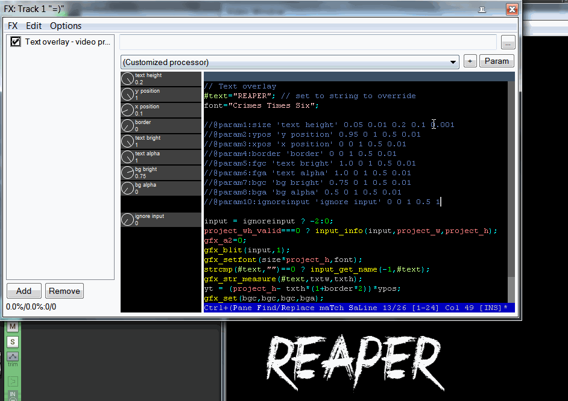Adjust the bg bright knob
The height and width of the screenshot is (401, 568).
tap(127, 172)
